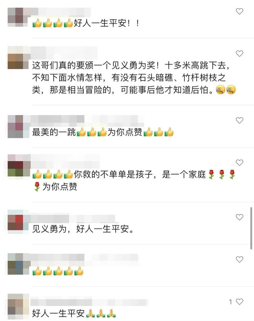Open avatar of first commenter
Image resolution: width=254 pixels, height=321 pixels.
(x=18, y=17)
